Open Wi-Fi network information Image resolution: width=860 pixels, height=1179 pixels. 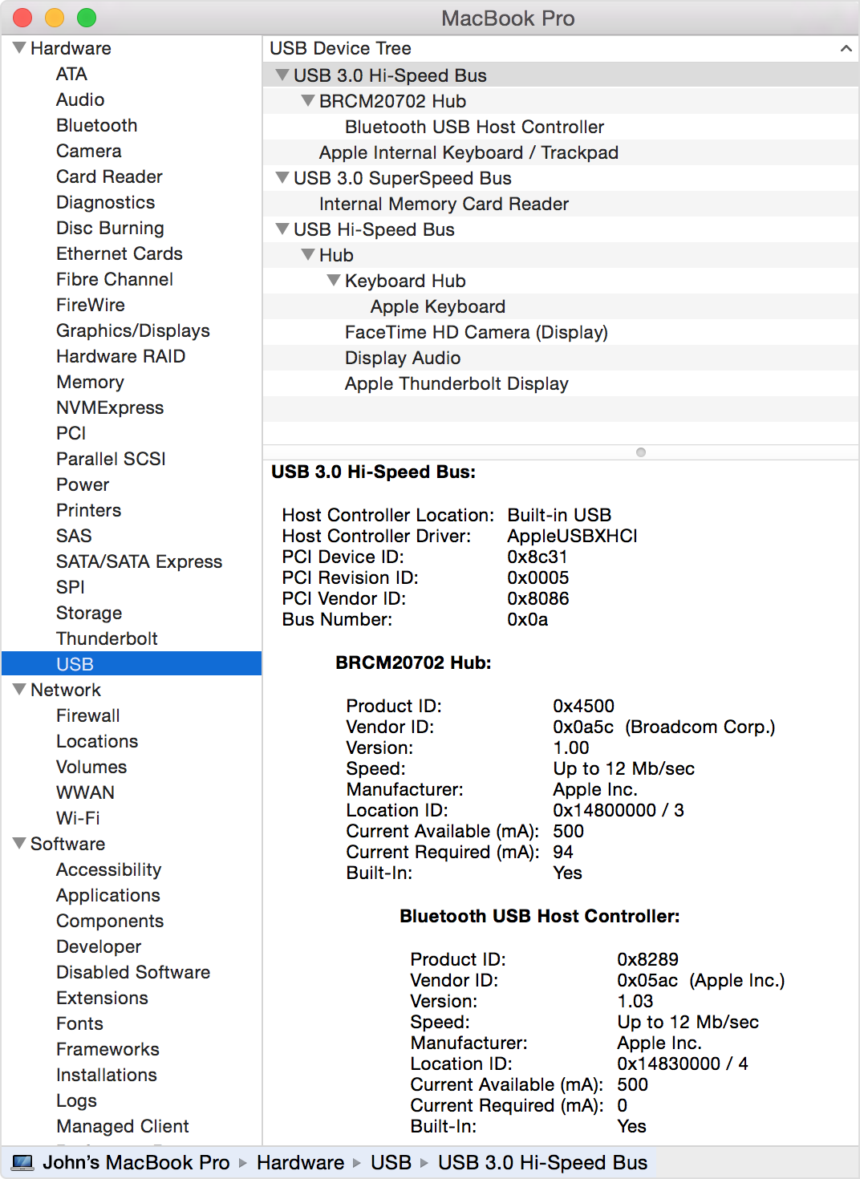(78, 819)
